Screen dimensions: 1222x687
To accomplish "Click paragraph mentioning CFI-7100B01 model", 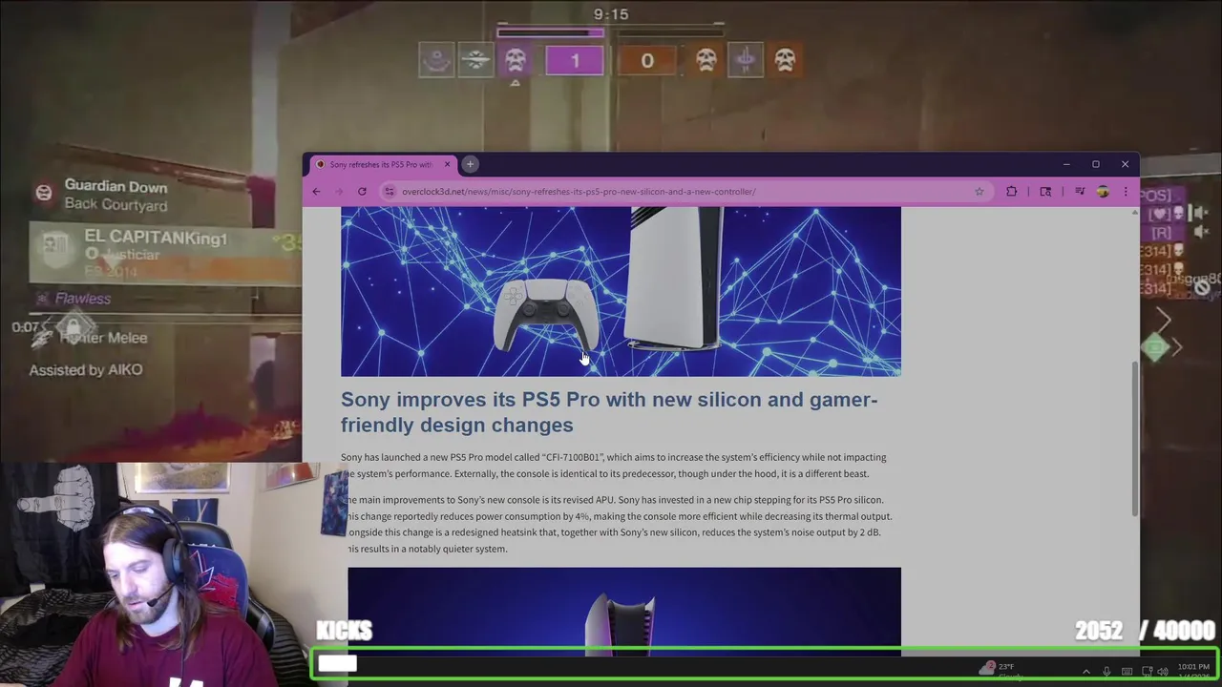I will pos(614,466).
